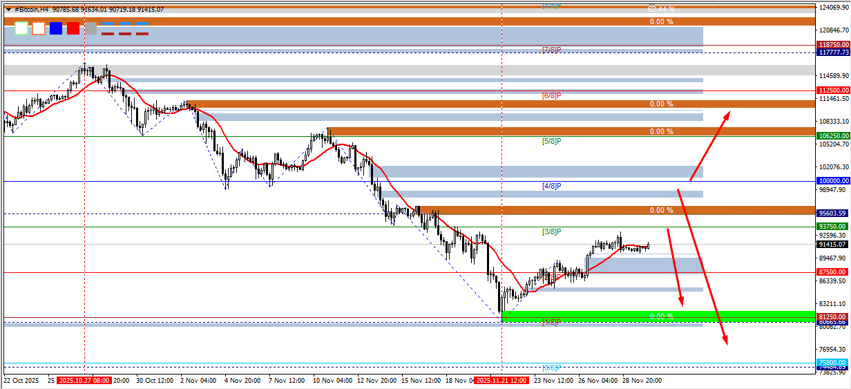Click the 100000.00 blue price label
This screenshot has width=851, height=389.
pyautogui.click(x=833, y=181)
